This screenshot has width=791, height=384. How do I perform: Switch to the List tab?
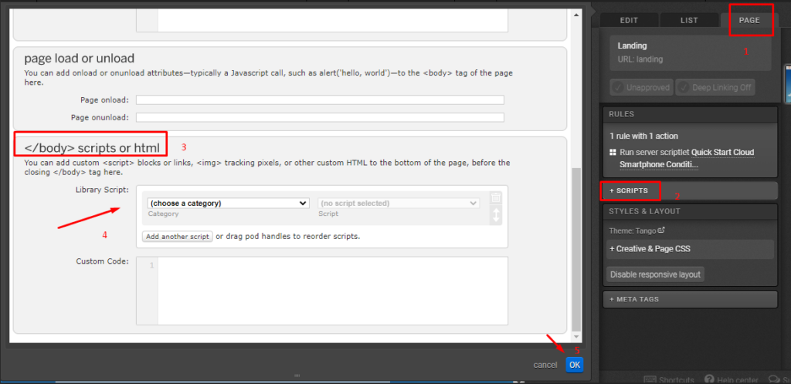click(x=688, y=21)
